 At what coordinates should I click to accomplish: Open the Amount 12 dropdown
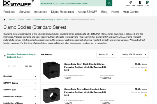106,54
